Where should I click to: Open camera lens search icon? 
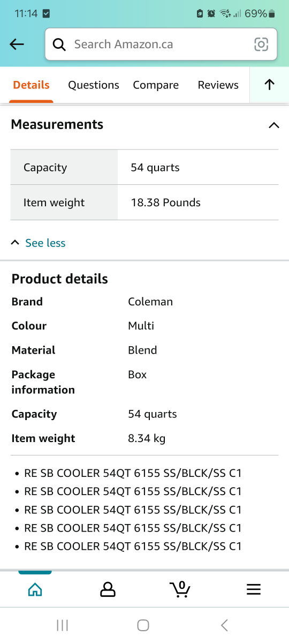click(x=261, y=44)
